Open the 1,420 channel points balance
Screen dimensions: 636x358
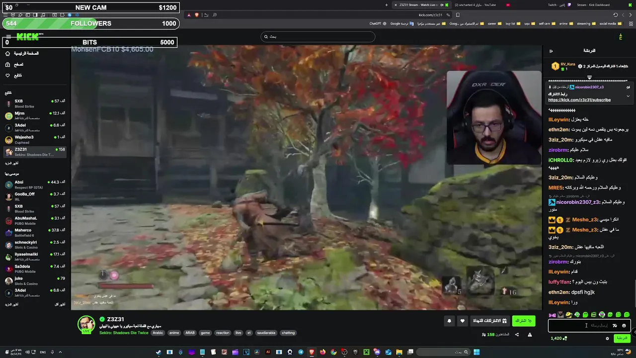pos(558,338)
